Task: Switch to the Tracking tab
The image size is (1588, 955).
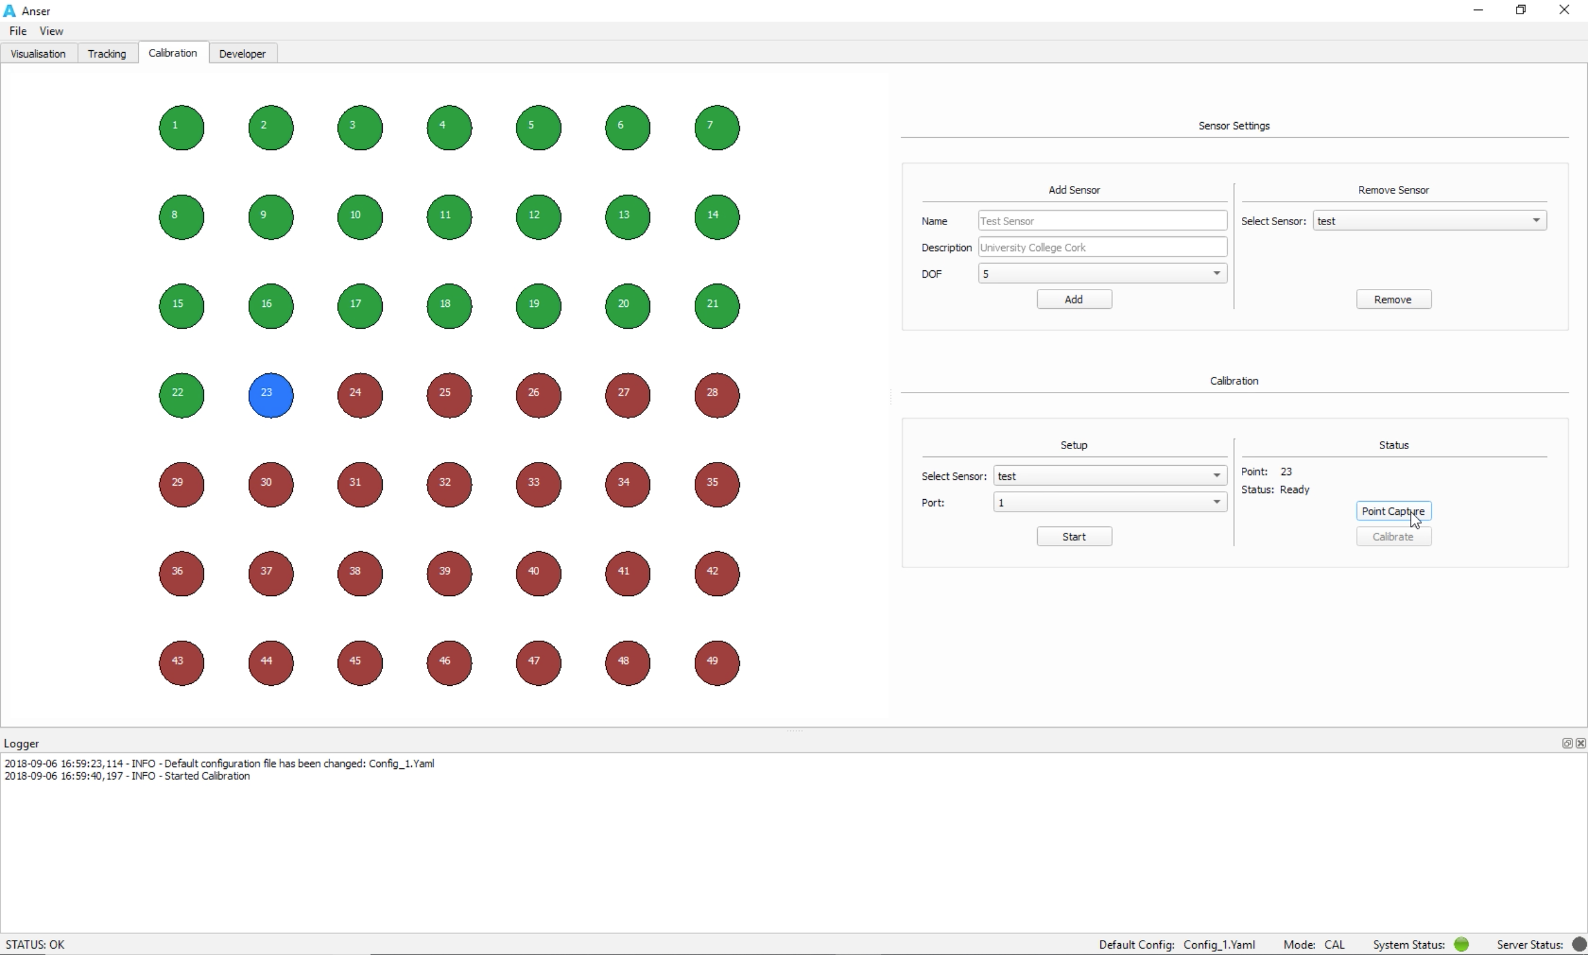Action: click(x=107, y=53)
